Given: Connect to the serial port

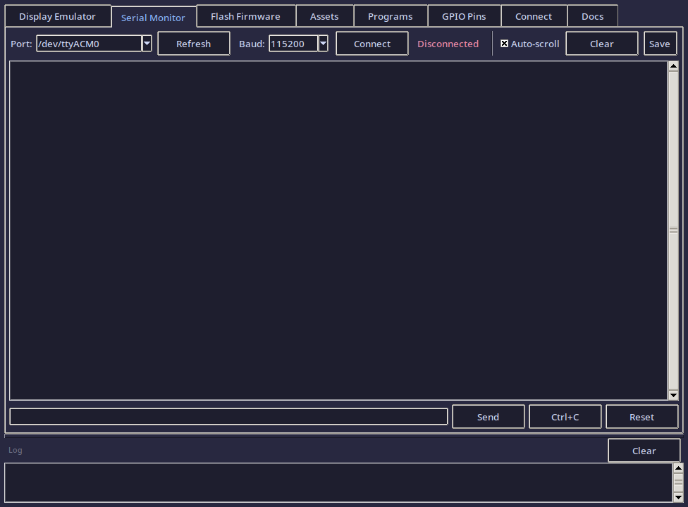Looking at the screenshot, I should coord(371,43).
